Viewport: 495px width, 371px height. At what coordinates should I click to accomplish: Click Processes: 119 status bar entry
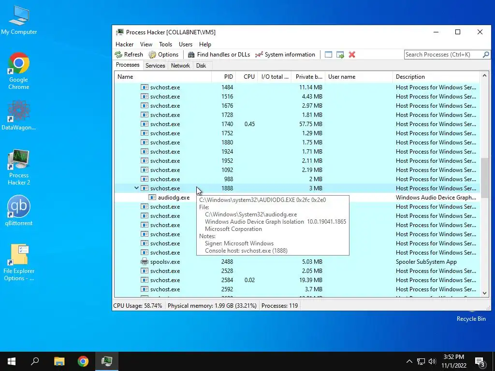(279, 306)
